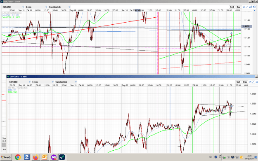The height and width of the screenshot is (161, 258).
Task: Click the highlighted time marker on EUR/USD time axis
Action: click(138, 10)
